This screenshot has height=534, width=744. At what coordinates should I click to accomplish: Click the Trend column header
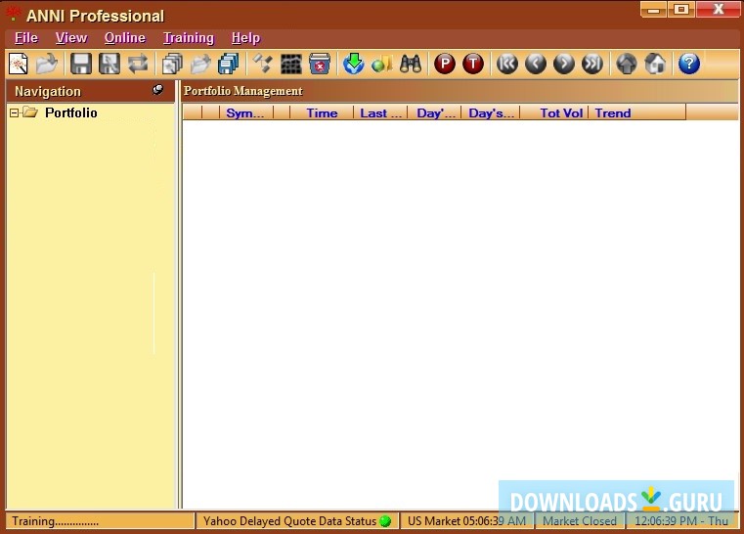click(637, 113)
